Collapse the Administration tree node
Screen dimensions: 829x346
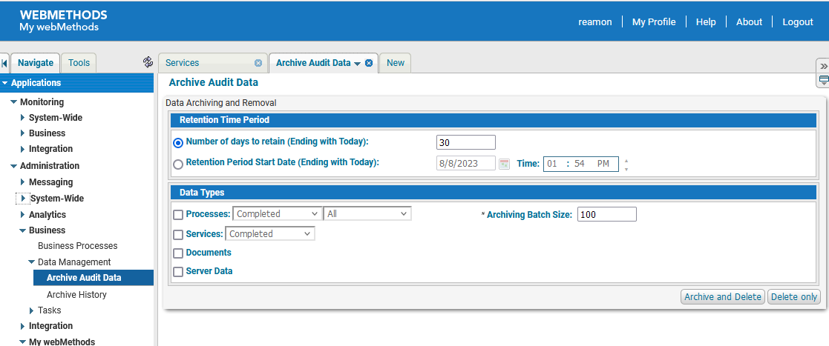tap(14, 166)
